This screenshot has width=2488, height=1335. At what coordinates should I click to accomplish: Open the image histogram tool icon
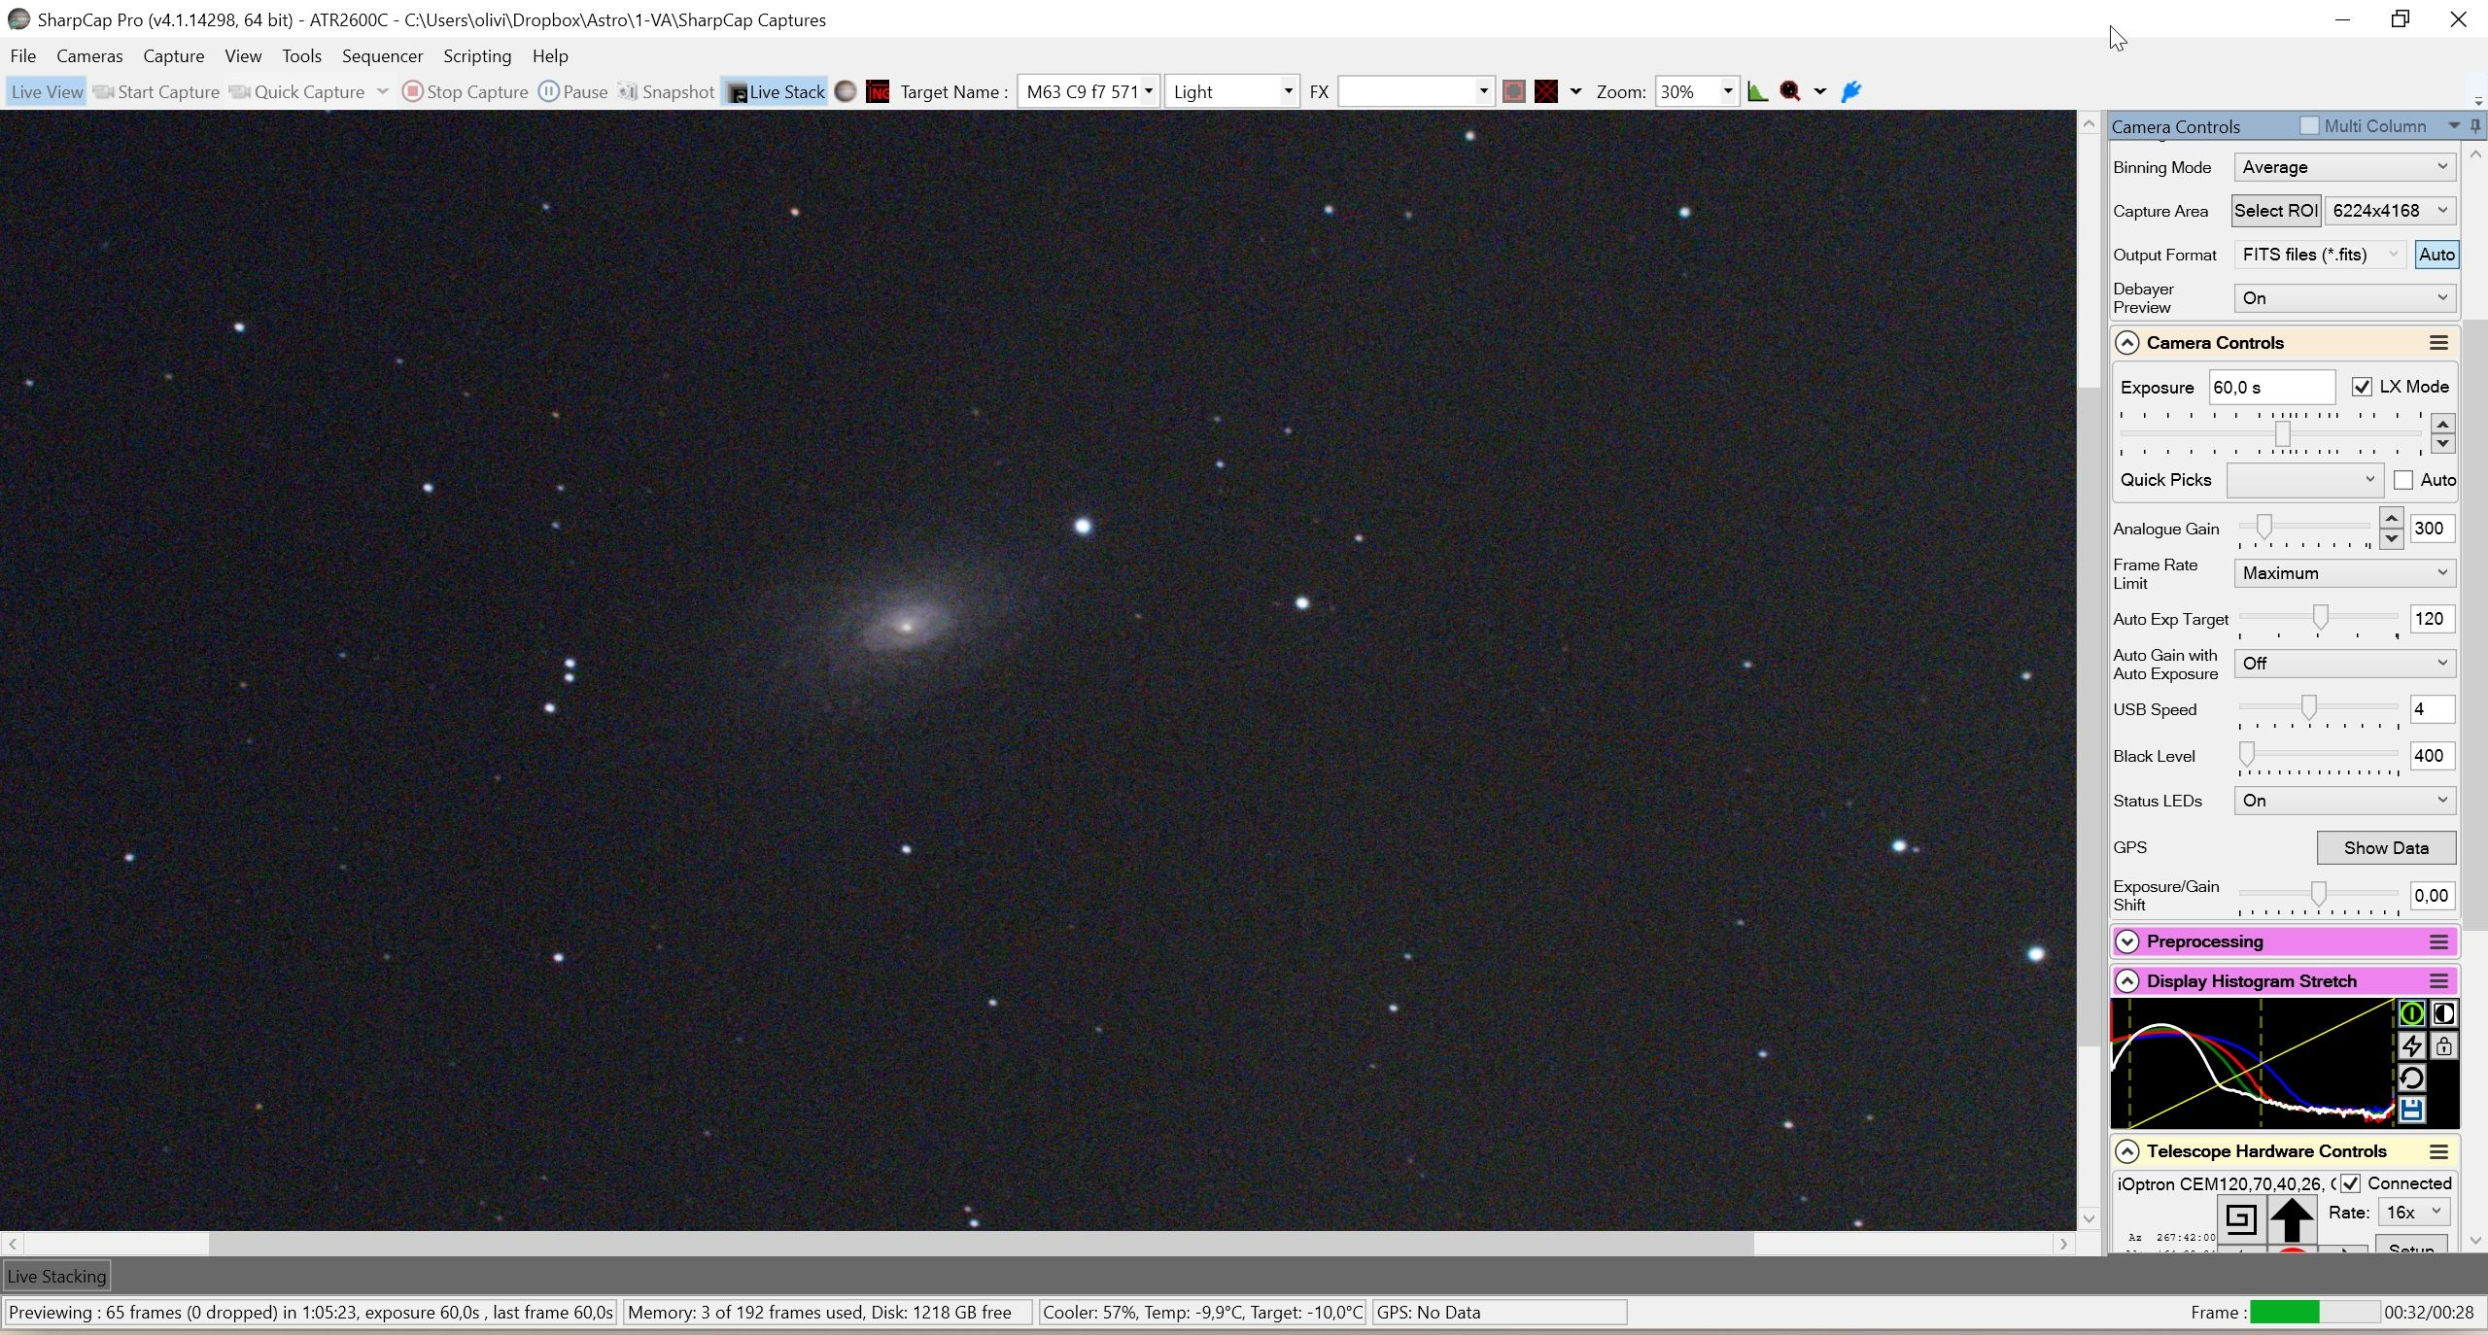click(1757, 91)
